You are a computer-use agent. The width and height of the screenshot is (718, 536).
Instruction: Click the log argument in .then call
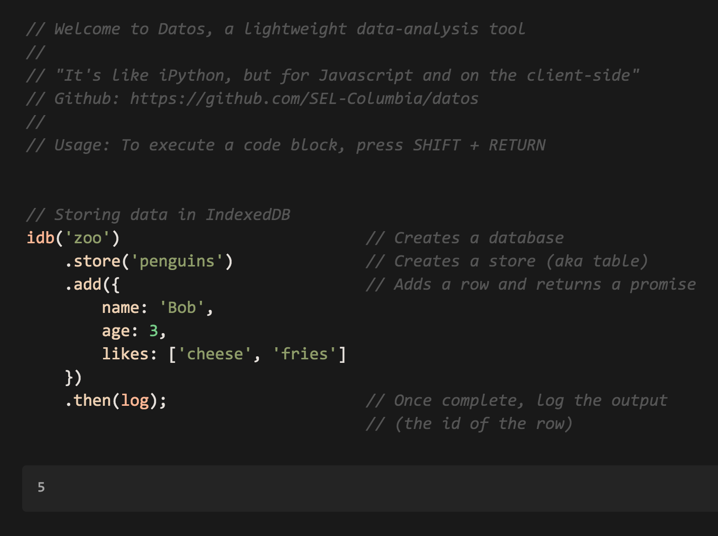coord(135,400)
